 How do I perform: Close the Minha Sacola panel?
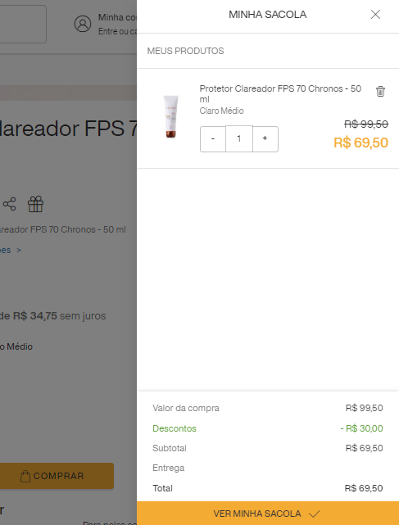(x=375, y=15)
